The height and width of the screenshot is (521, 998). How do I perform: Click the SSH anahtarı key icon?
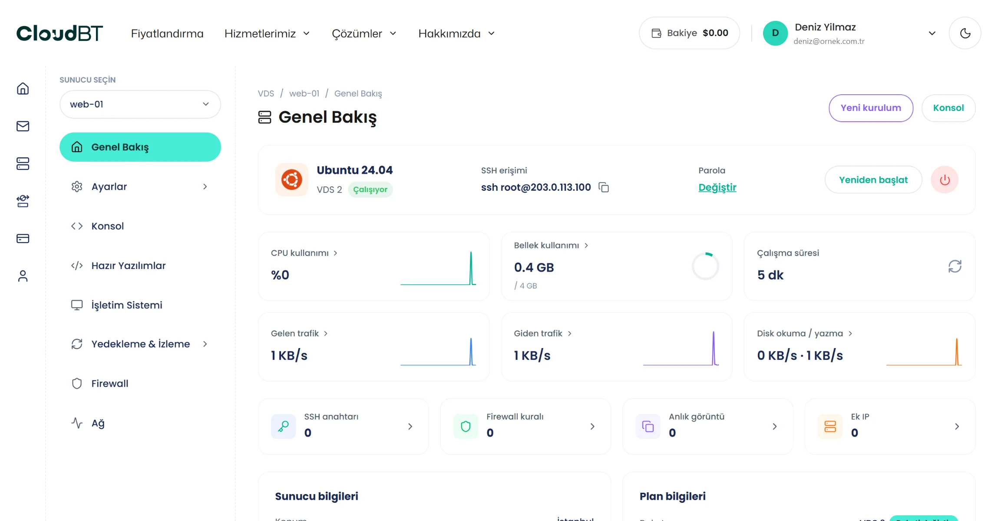coord(283,426)
